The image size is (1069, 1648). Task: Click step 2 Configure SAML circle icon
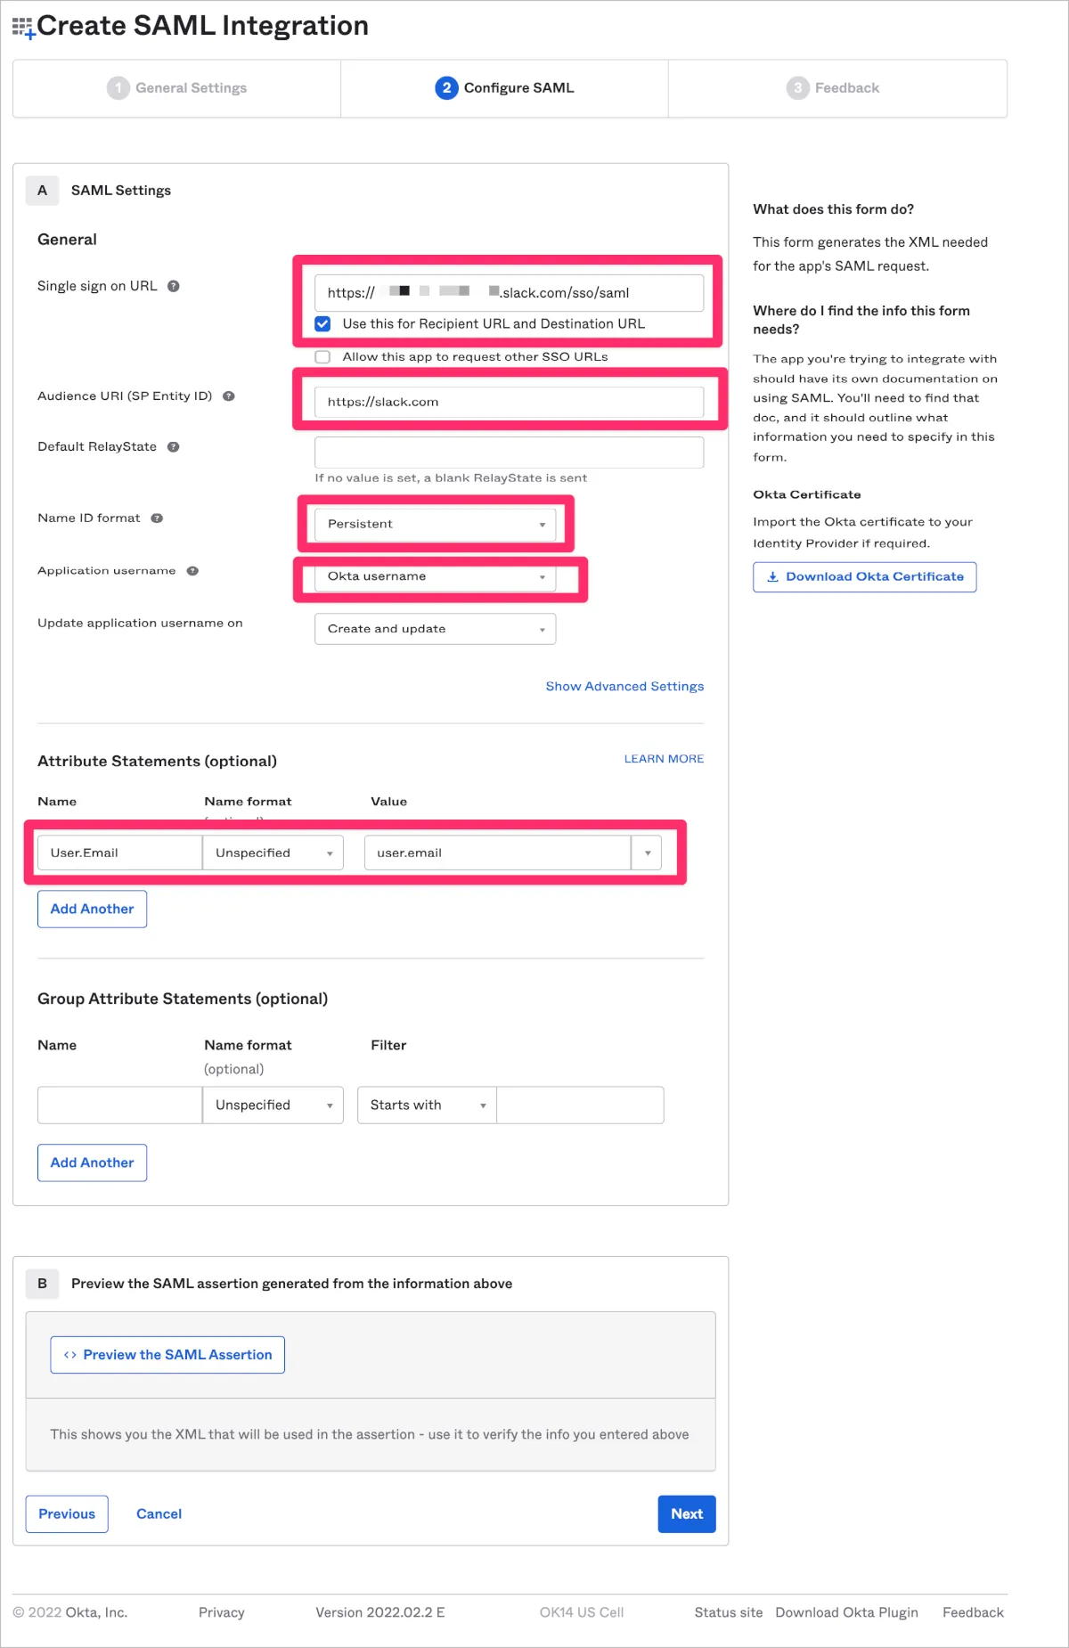point(446,88)
